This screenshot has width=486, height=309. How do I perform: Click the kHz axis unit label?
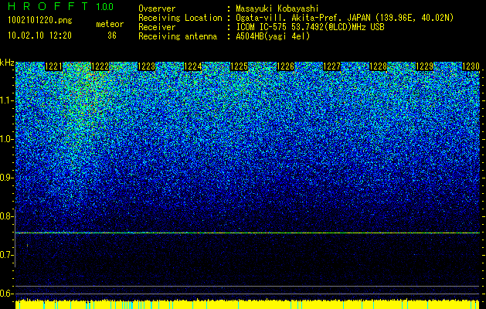tap(7, 63)
